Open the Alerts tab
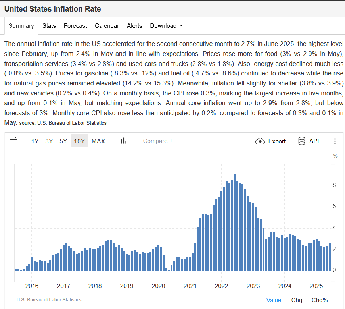The width and height of the screenshot is (345, 309). click(x=134, y=26)
